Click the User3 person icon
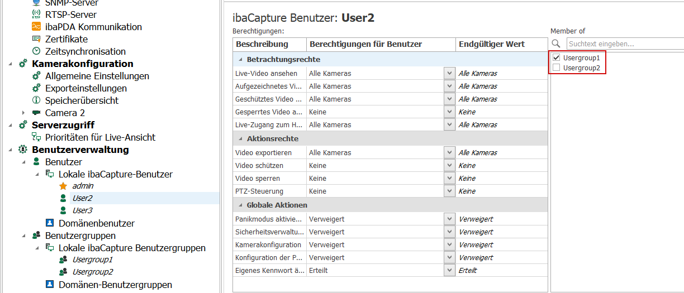The width and height of the screenshot is (684, 293). point(63,210)
